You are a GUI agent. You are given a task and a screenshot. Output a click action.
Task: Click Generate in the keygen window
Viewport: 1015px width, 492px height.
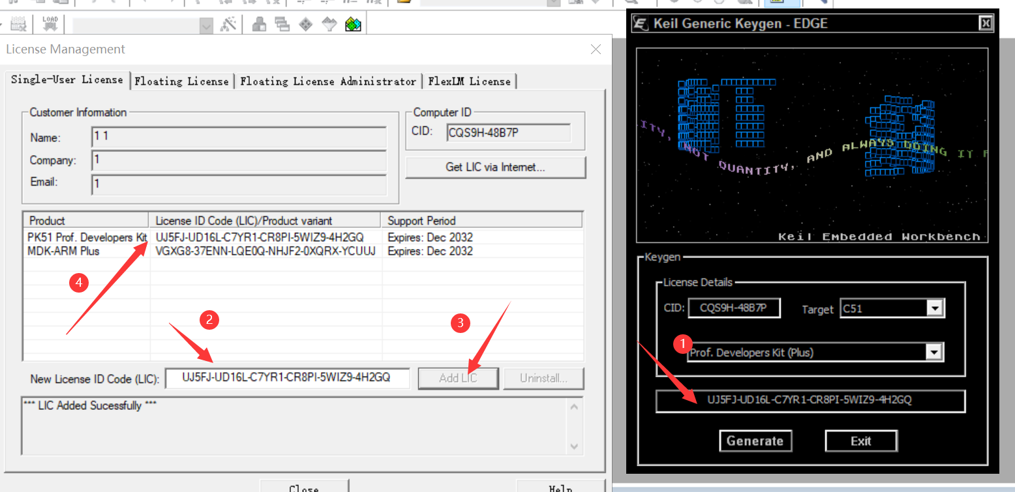click(755, 441)
